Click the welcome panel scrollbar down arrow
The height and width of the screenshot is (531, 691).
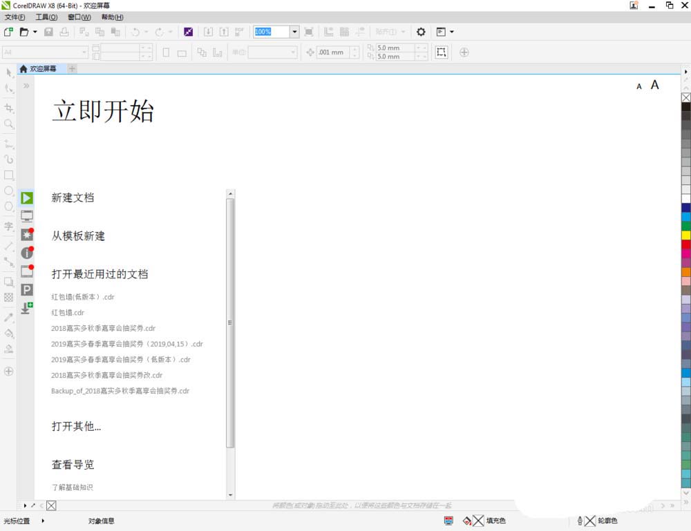coord(230,495)
